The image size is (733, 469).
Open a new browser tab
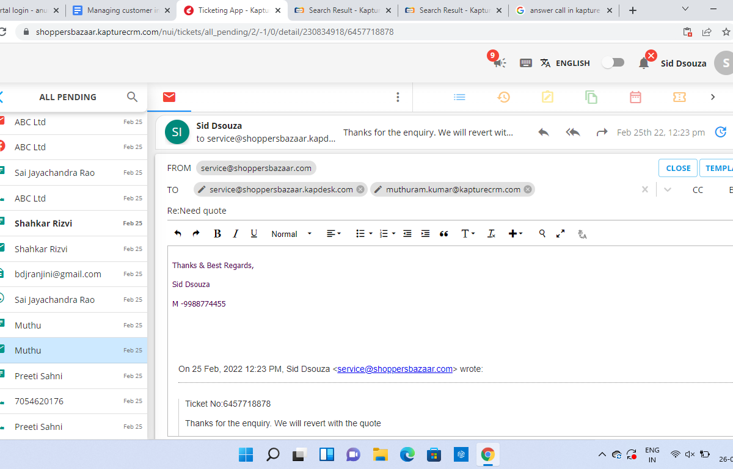[x=632, y=10]
